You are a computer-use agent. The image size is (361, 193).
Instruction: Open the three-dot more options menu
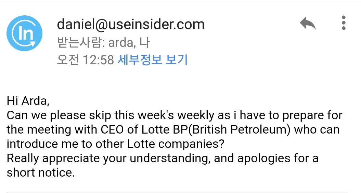344,23
